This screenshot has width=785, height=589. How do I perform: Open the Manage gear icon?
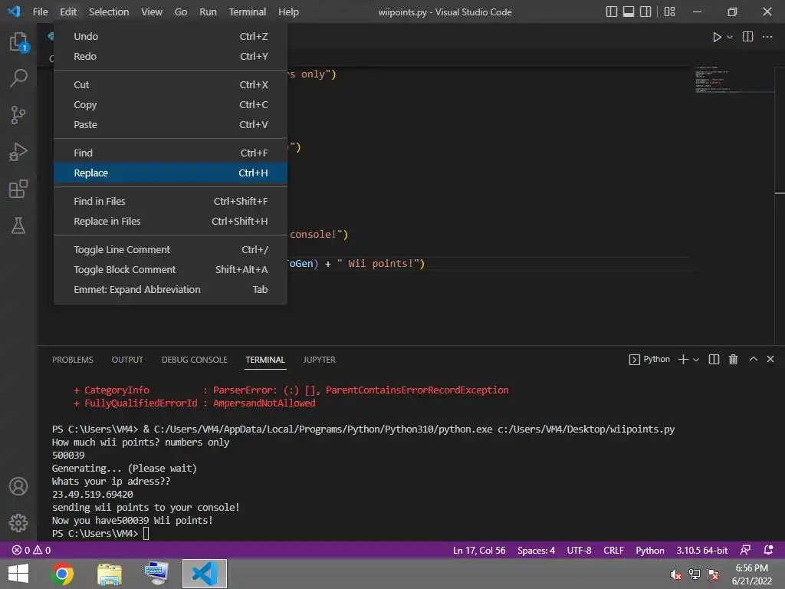click(x=18, y=523)
